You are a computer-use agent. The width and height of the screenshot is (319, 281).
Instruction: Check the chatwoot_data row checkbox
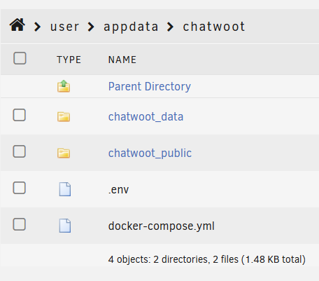19,115
